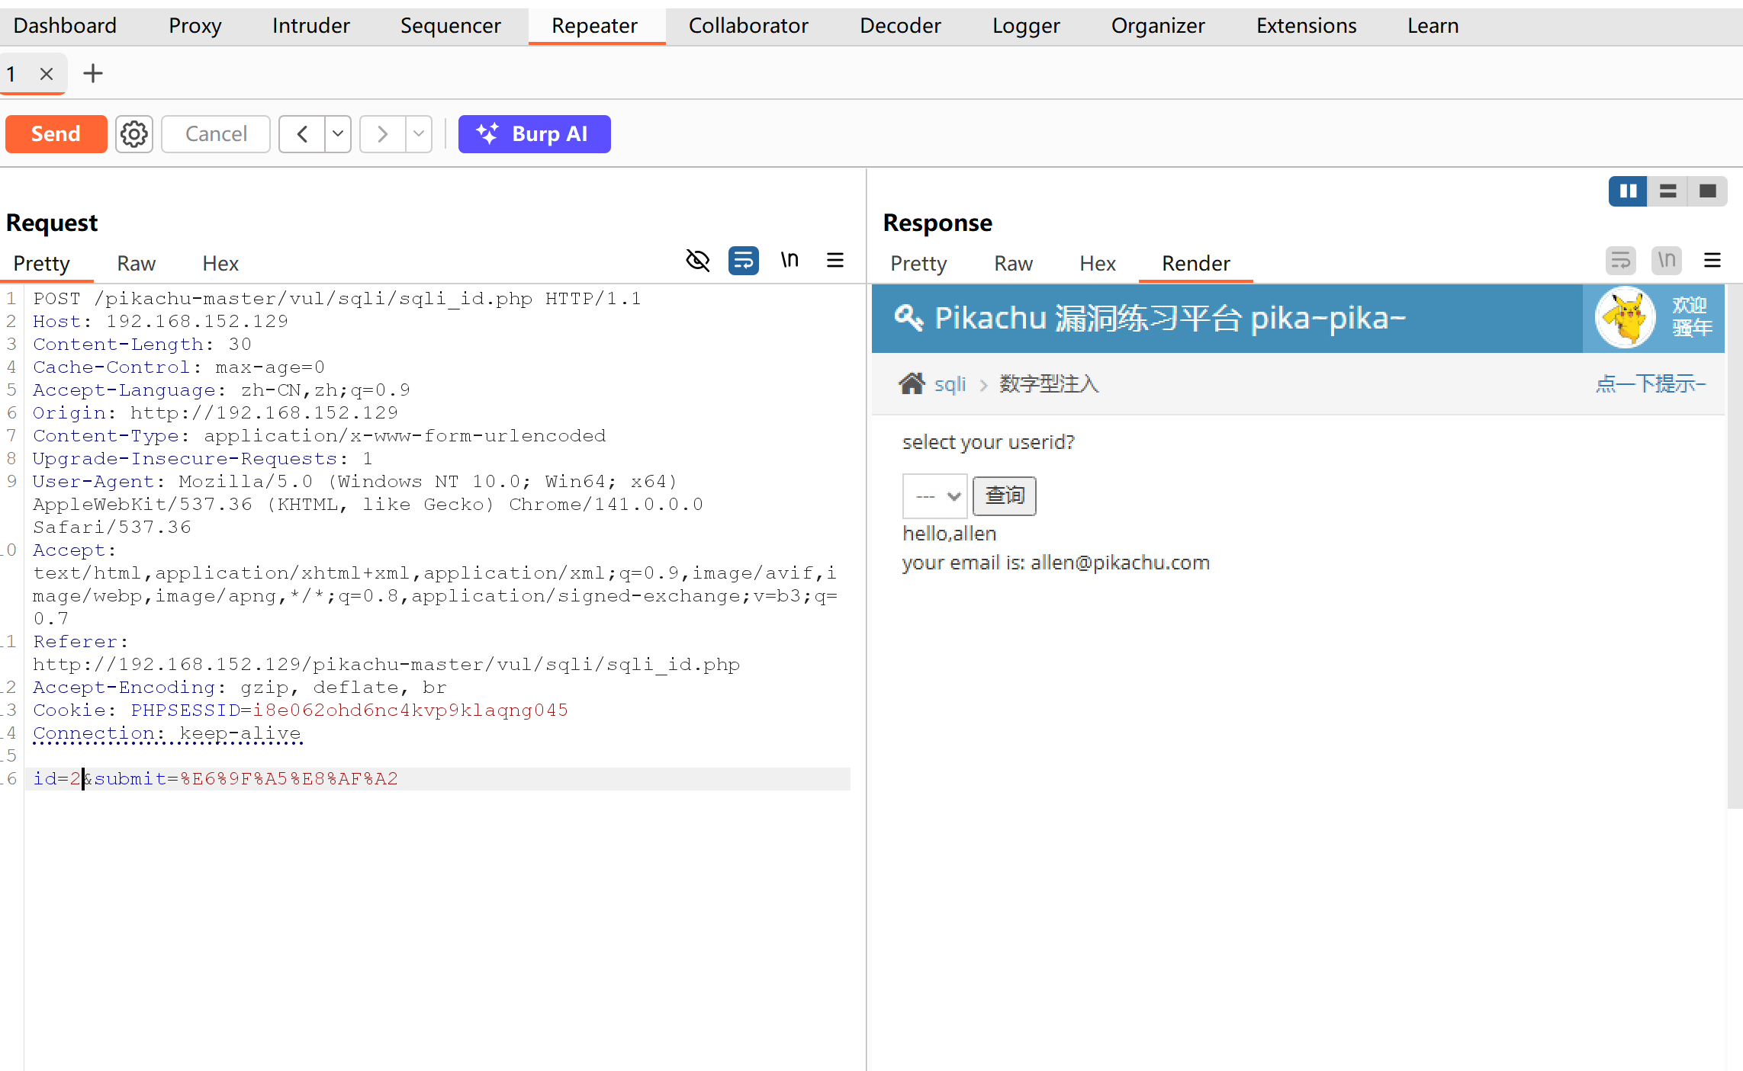Image resolution: width=1743 pixels, height=1071 pixels.
Task: Toggle hide non-printable characters eye icon in Request
Action: click(697, 261)
